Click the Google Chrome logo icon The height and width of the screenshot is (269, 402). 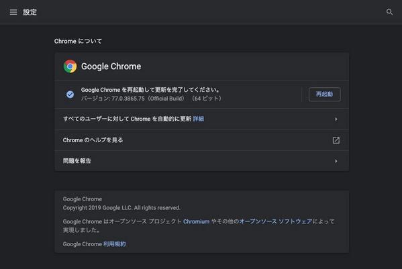[x=70, y=66]
